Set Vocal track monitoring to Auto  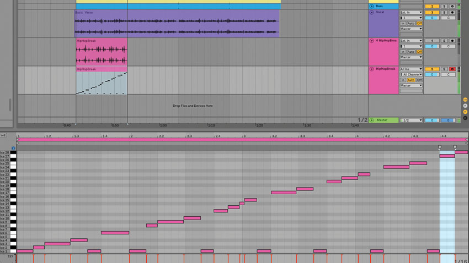411,23
